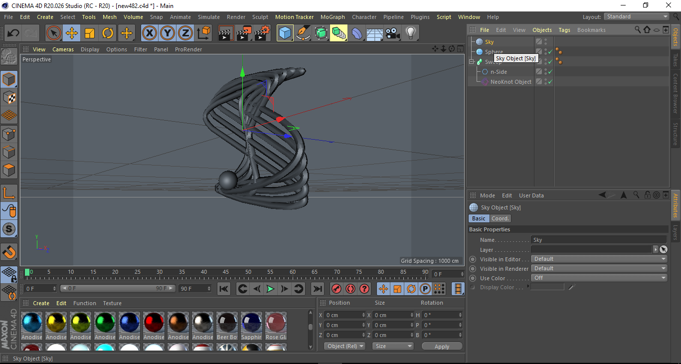
Task: Play the animation forwards
Action: coord(270,289)
